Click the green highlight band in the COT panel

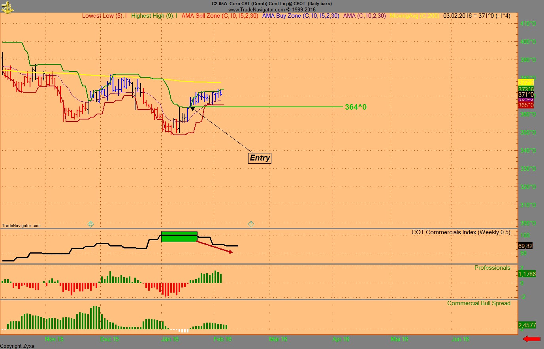179,235
